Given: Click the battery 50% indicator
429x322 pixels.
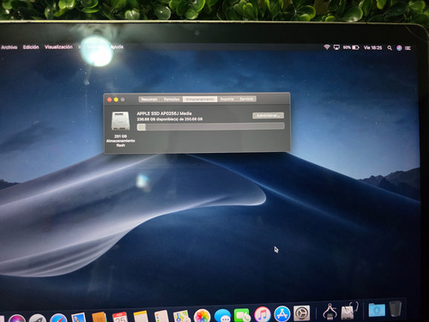Looking at the screenshot, I should click(351, 47).
